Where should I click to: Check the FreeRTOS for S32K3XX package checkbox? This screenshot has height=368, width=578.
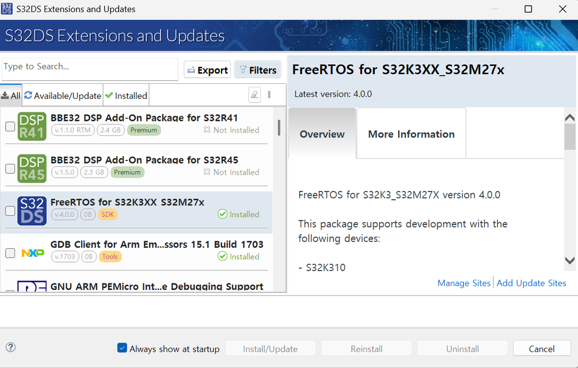(10, 211)
